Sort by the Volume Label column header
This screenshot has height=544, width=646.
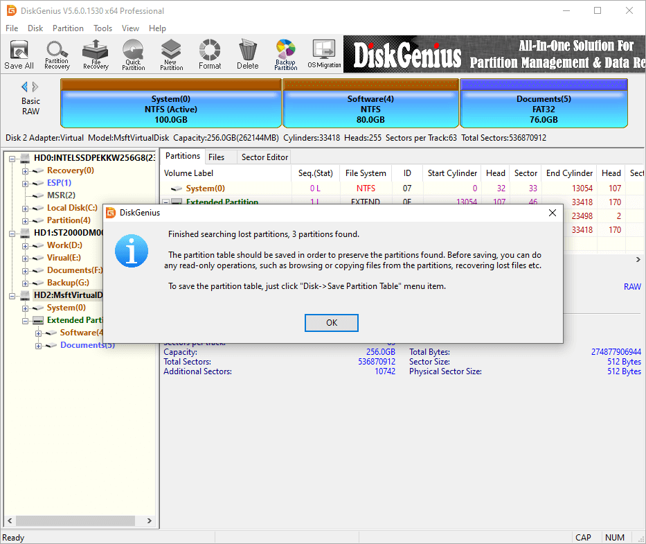[225, 173]
